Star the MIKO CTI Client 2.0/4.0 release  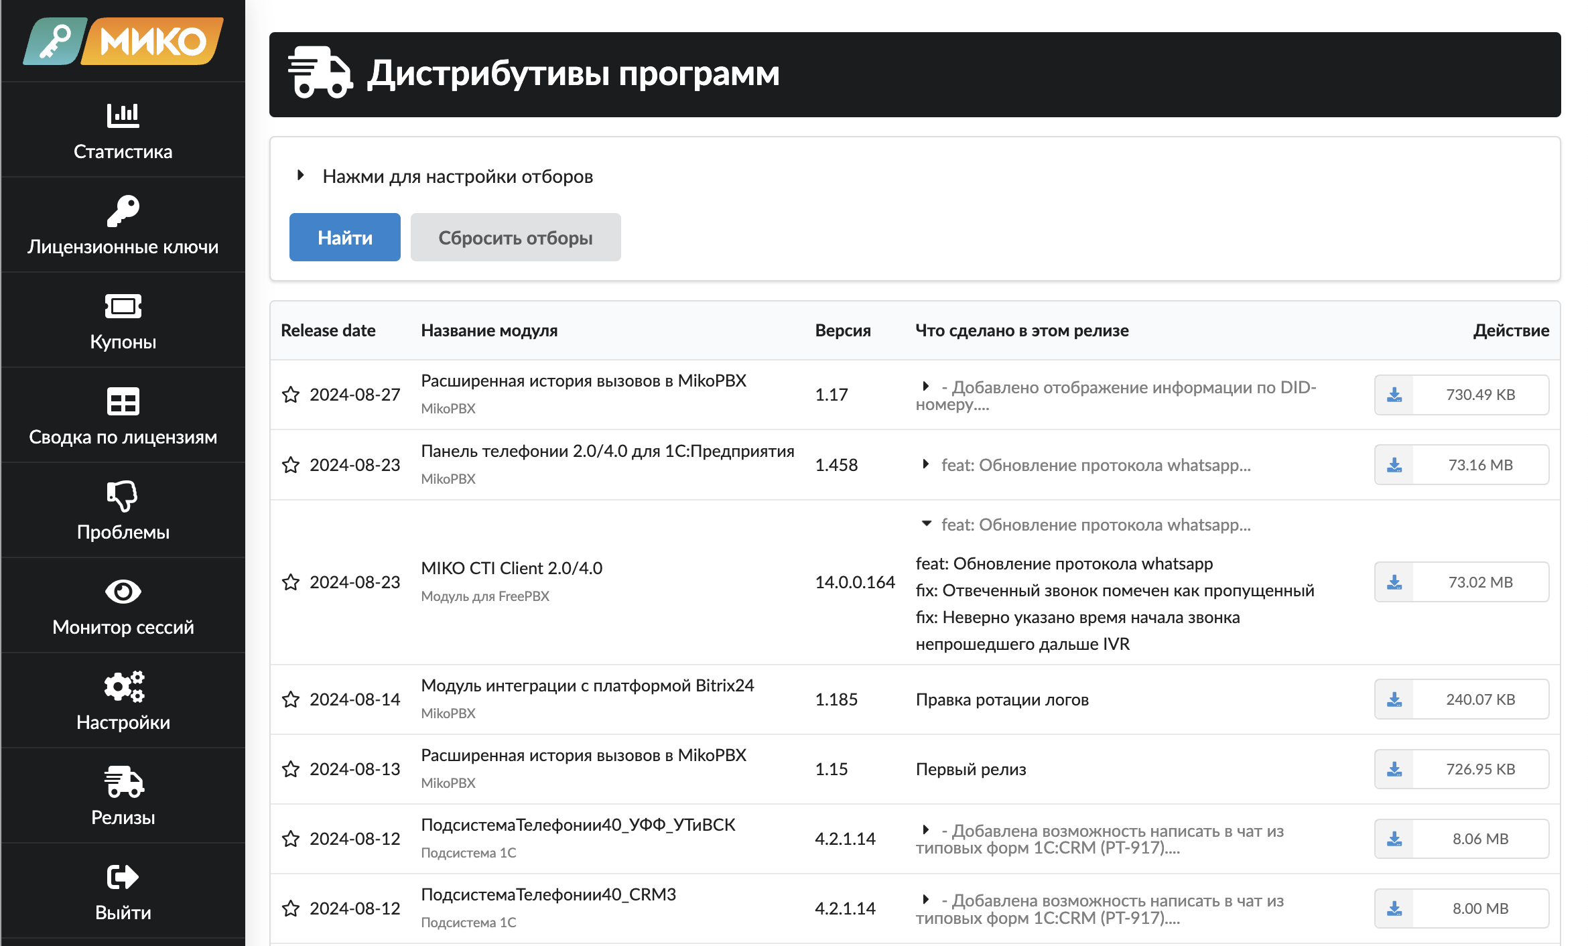(x=291, y=582)
